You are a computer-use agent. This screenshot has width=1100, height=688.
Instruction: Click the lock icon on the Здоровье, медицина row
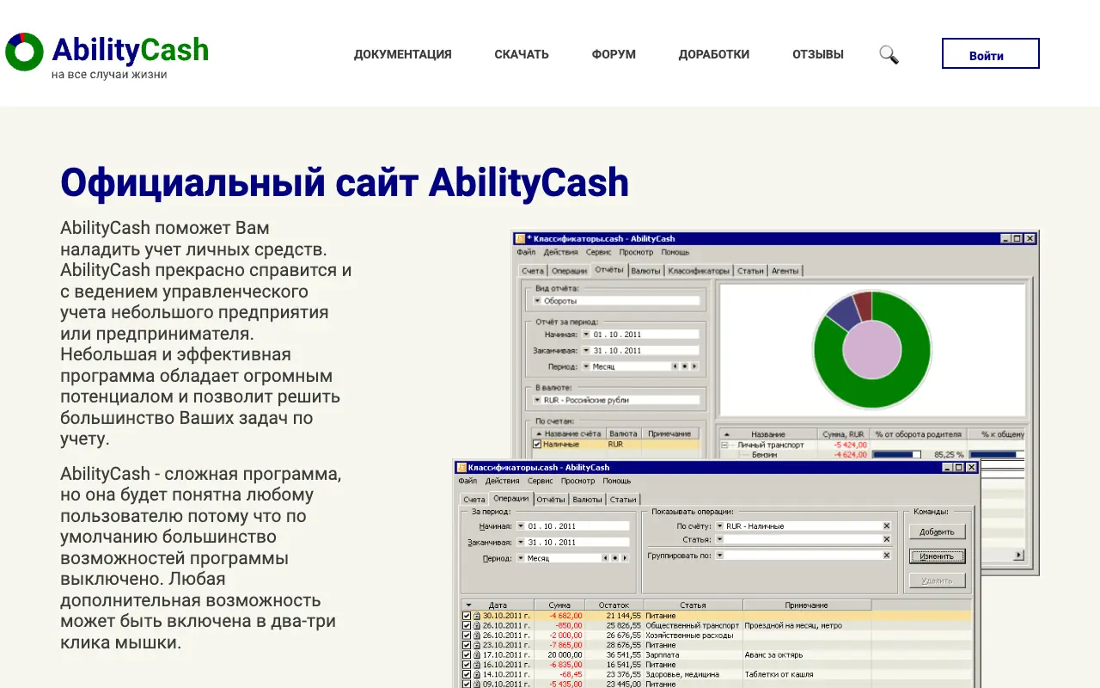(x=477, y=674)
